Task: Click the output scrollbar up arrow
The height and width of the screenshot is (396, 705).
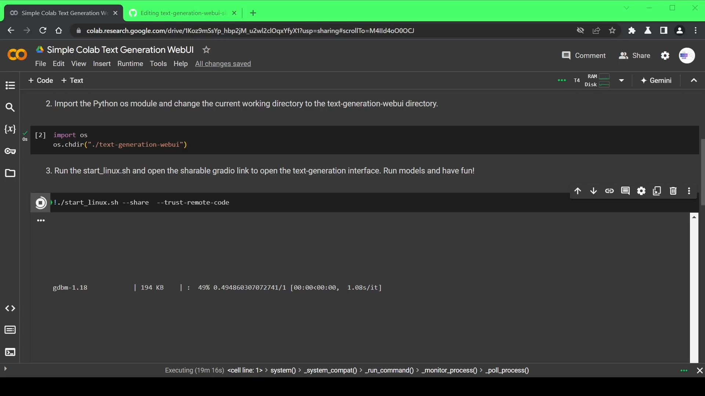Action: (694, 217)
